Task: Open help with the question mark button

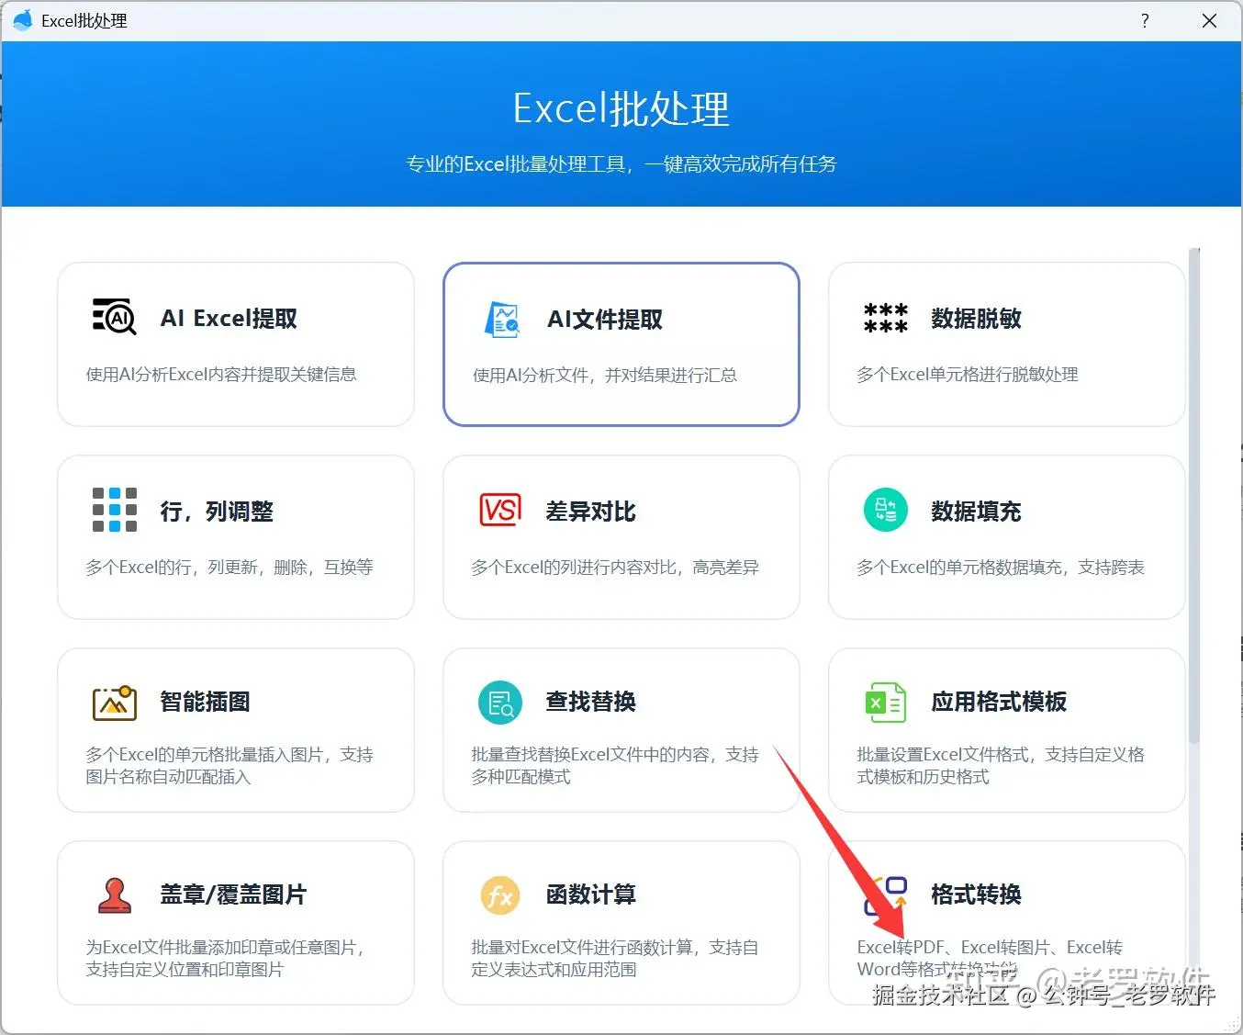Action: 1145,20
